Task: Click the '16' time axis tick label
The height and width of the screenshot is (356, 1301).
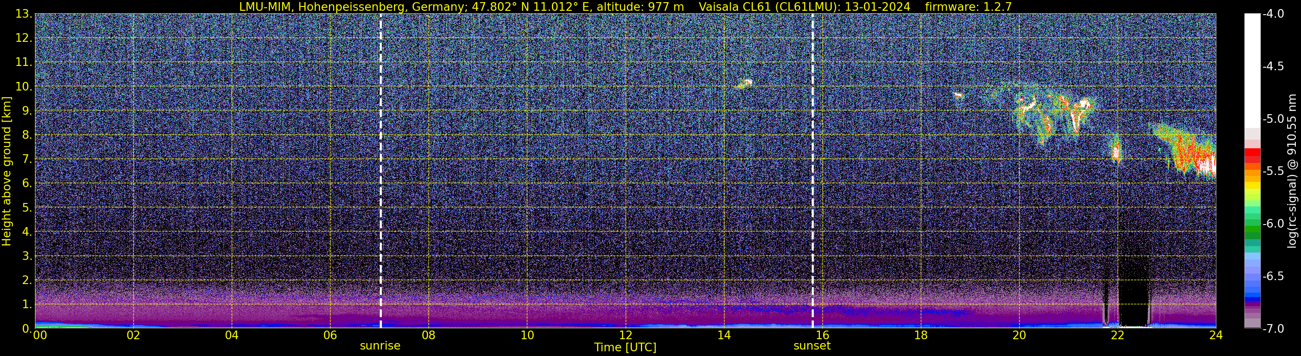Action: (822, 335)
